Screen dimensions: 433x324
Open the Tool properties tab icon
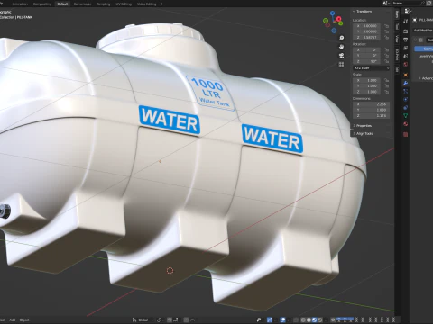(406, 22)
